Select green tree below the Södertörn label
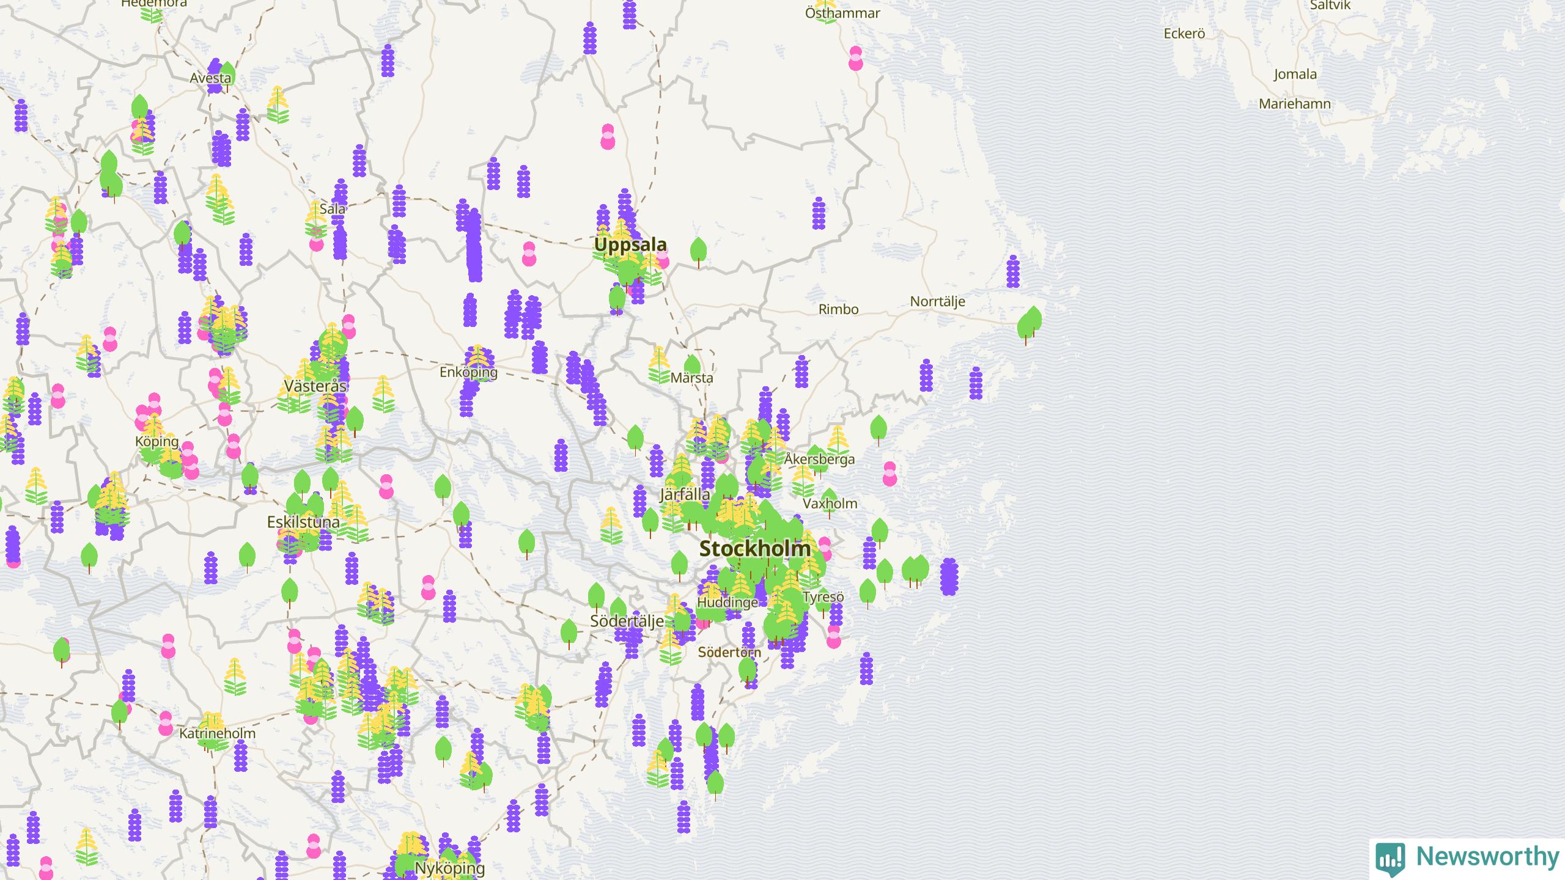This screenshot has height=880, width=1565. 746,673
